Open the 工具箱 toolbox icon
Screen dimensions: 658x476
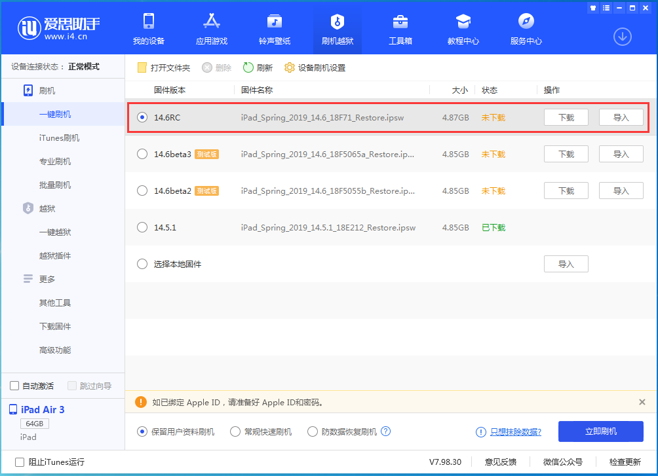400,22
